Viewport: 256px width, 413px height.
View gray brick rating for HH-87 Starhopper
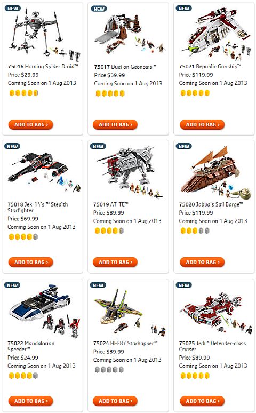109,370
